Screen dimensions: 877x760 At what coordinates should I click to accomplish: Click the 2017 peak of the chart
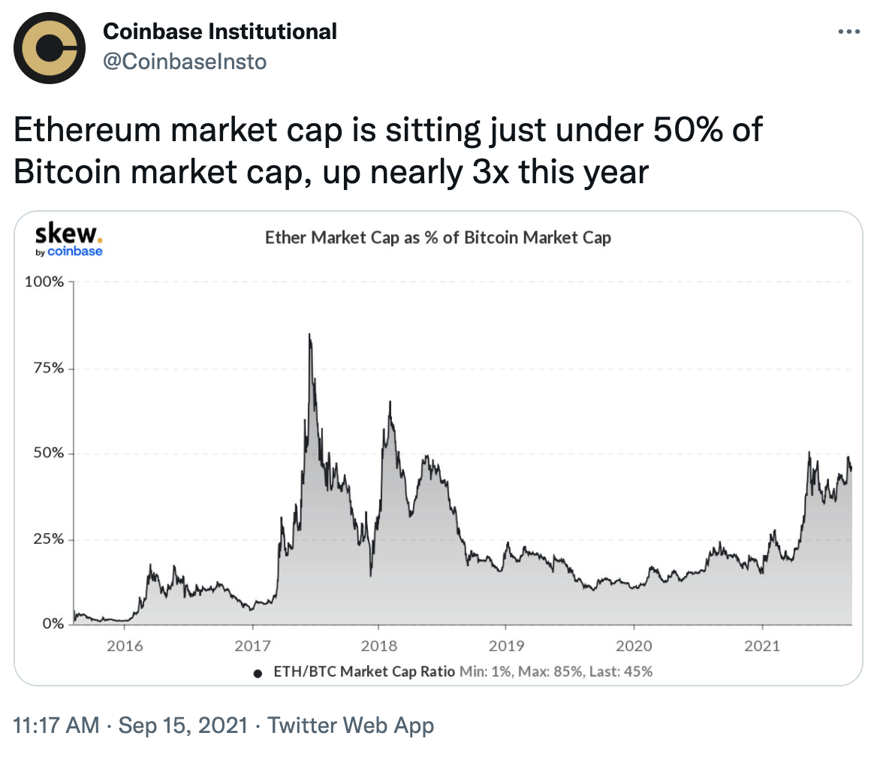coord(309,335)
